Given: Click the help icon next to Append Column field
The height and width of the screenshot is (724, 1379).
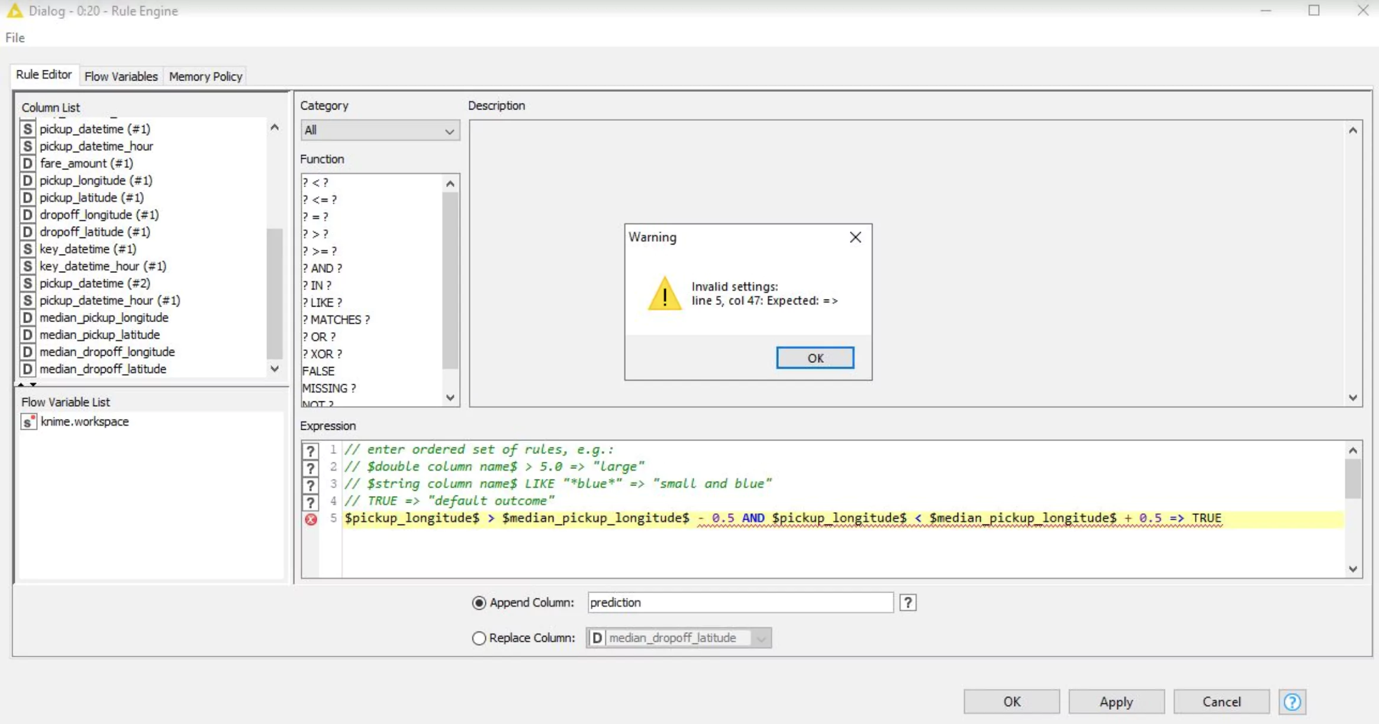Looking at the screenshot, I should (908, 603).
